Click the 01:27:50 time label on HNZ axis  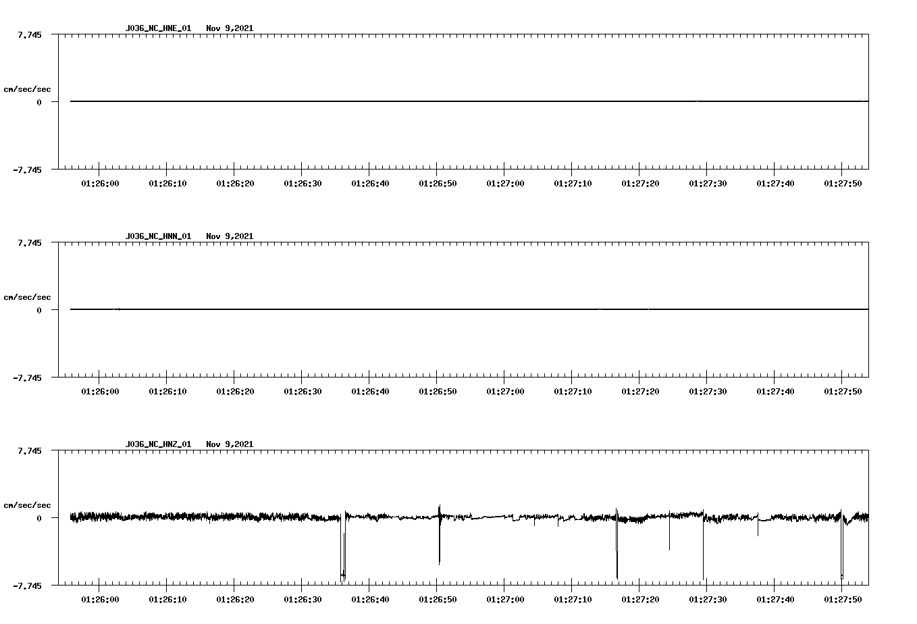843,600
